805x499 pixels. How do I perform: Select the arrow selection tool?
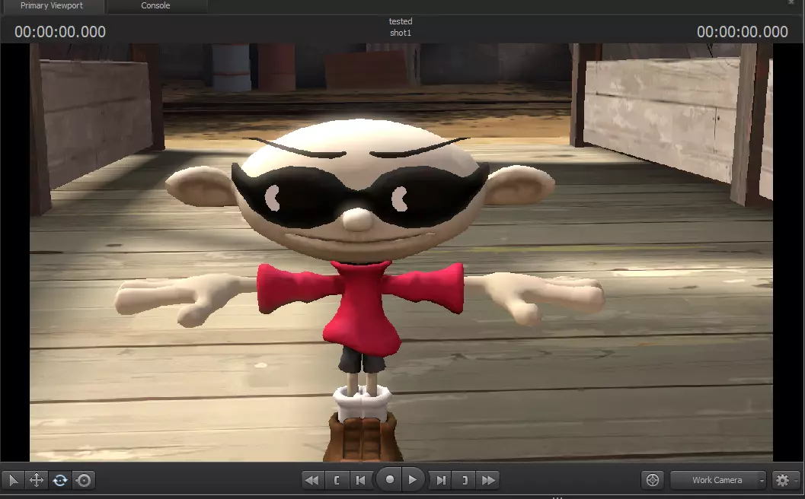[13, 481]
